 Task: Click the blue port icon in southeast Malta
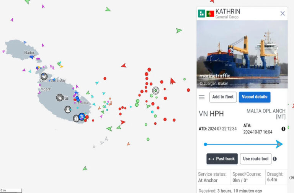(82, 117)
